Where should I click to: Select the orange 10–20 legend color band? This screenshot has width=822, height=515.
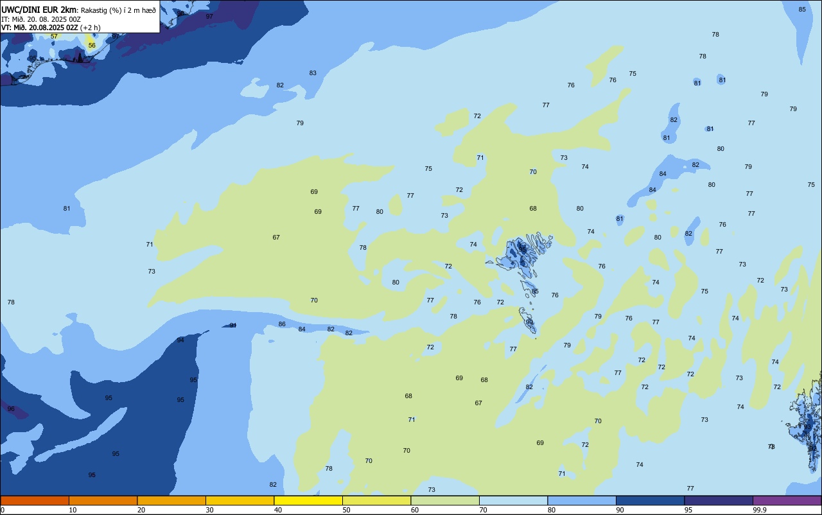click(x=103, y=500)
